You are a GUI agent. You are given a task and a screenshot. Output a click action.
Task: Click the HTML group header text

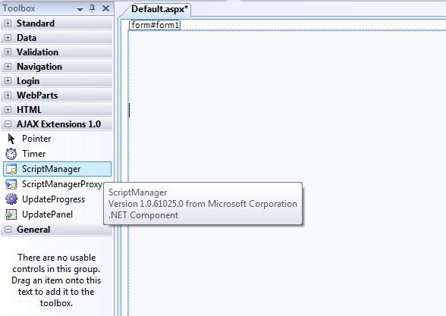point(29,110)
